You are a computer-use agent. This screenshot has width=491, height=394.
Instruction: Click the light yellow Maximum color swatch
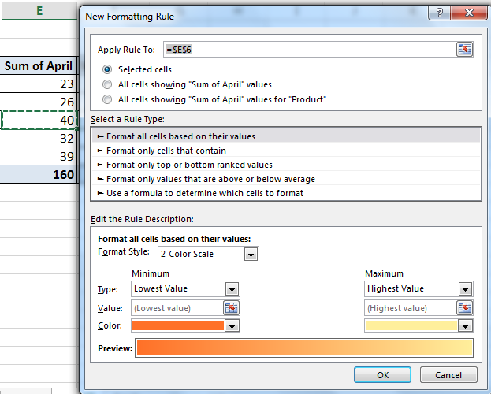tap(411, 325)
